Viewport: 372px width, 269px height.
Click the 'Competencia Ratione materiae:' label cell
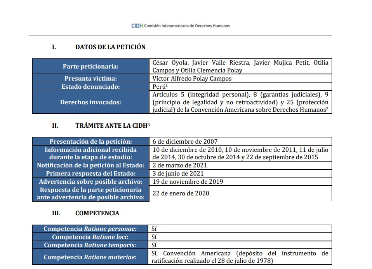(90, 257)
